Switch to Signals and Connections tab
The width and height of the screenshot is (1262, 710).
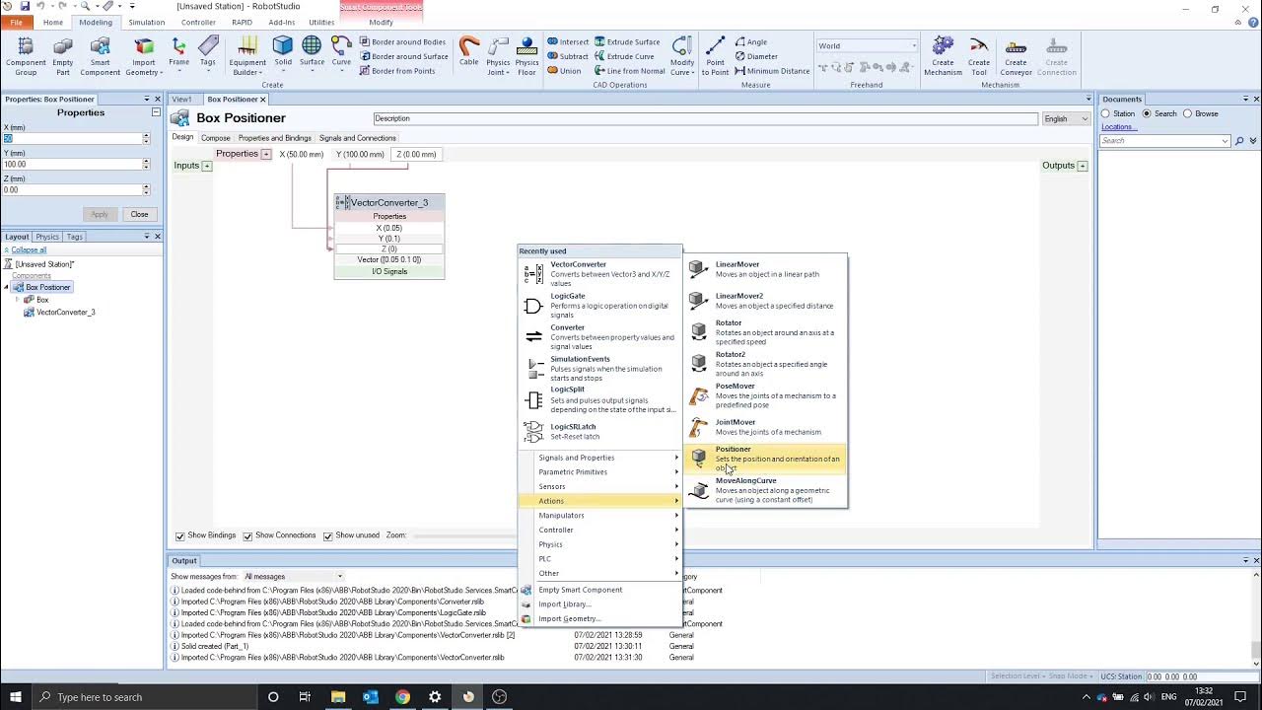coord(357,138)
